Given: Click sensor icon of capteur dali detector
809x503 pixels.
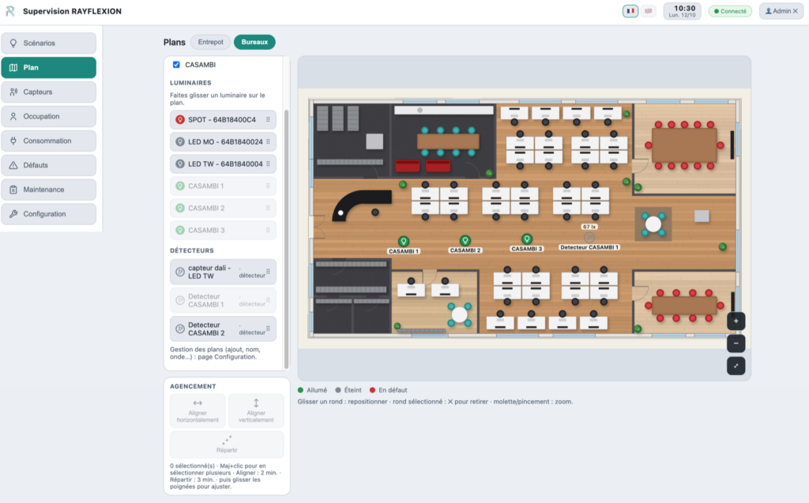Looking at the screenshot, I should (x=180, y=272).
